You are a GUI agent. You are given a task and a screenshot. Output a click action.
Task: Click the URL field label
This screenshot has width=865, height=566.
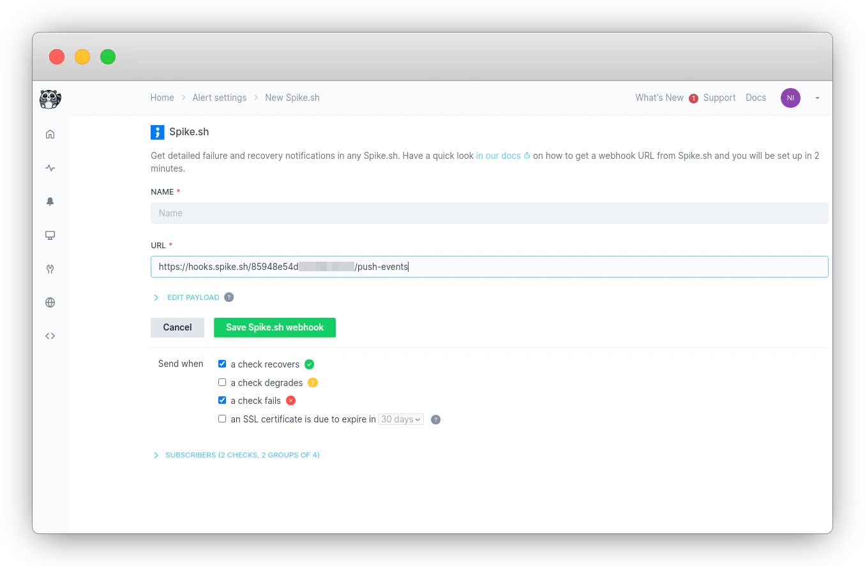click(158, 246)
